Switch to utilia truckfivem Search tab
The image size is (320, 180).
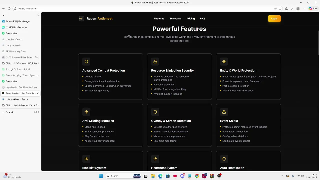pos(20,99)
